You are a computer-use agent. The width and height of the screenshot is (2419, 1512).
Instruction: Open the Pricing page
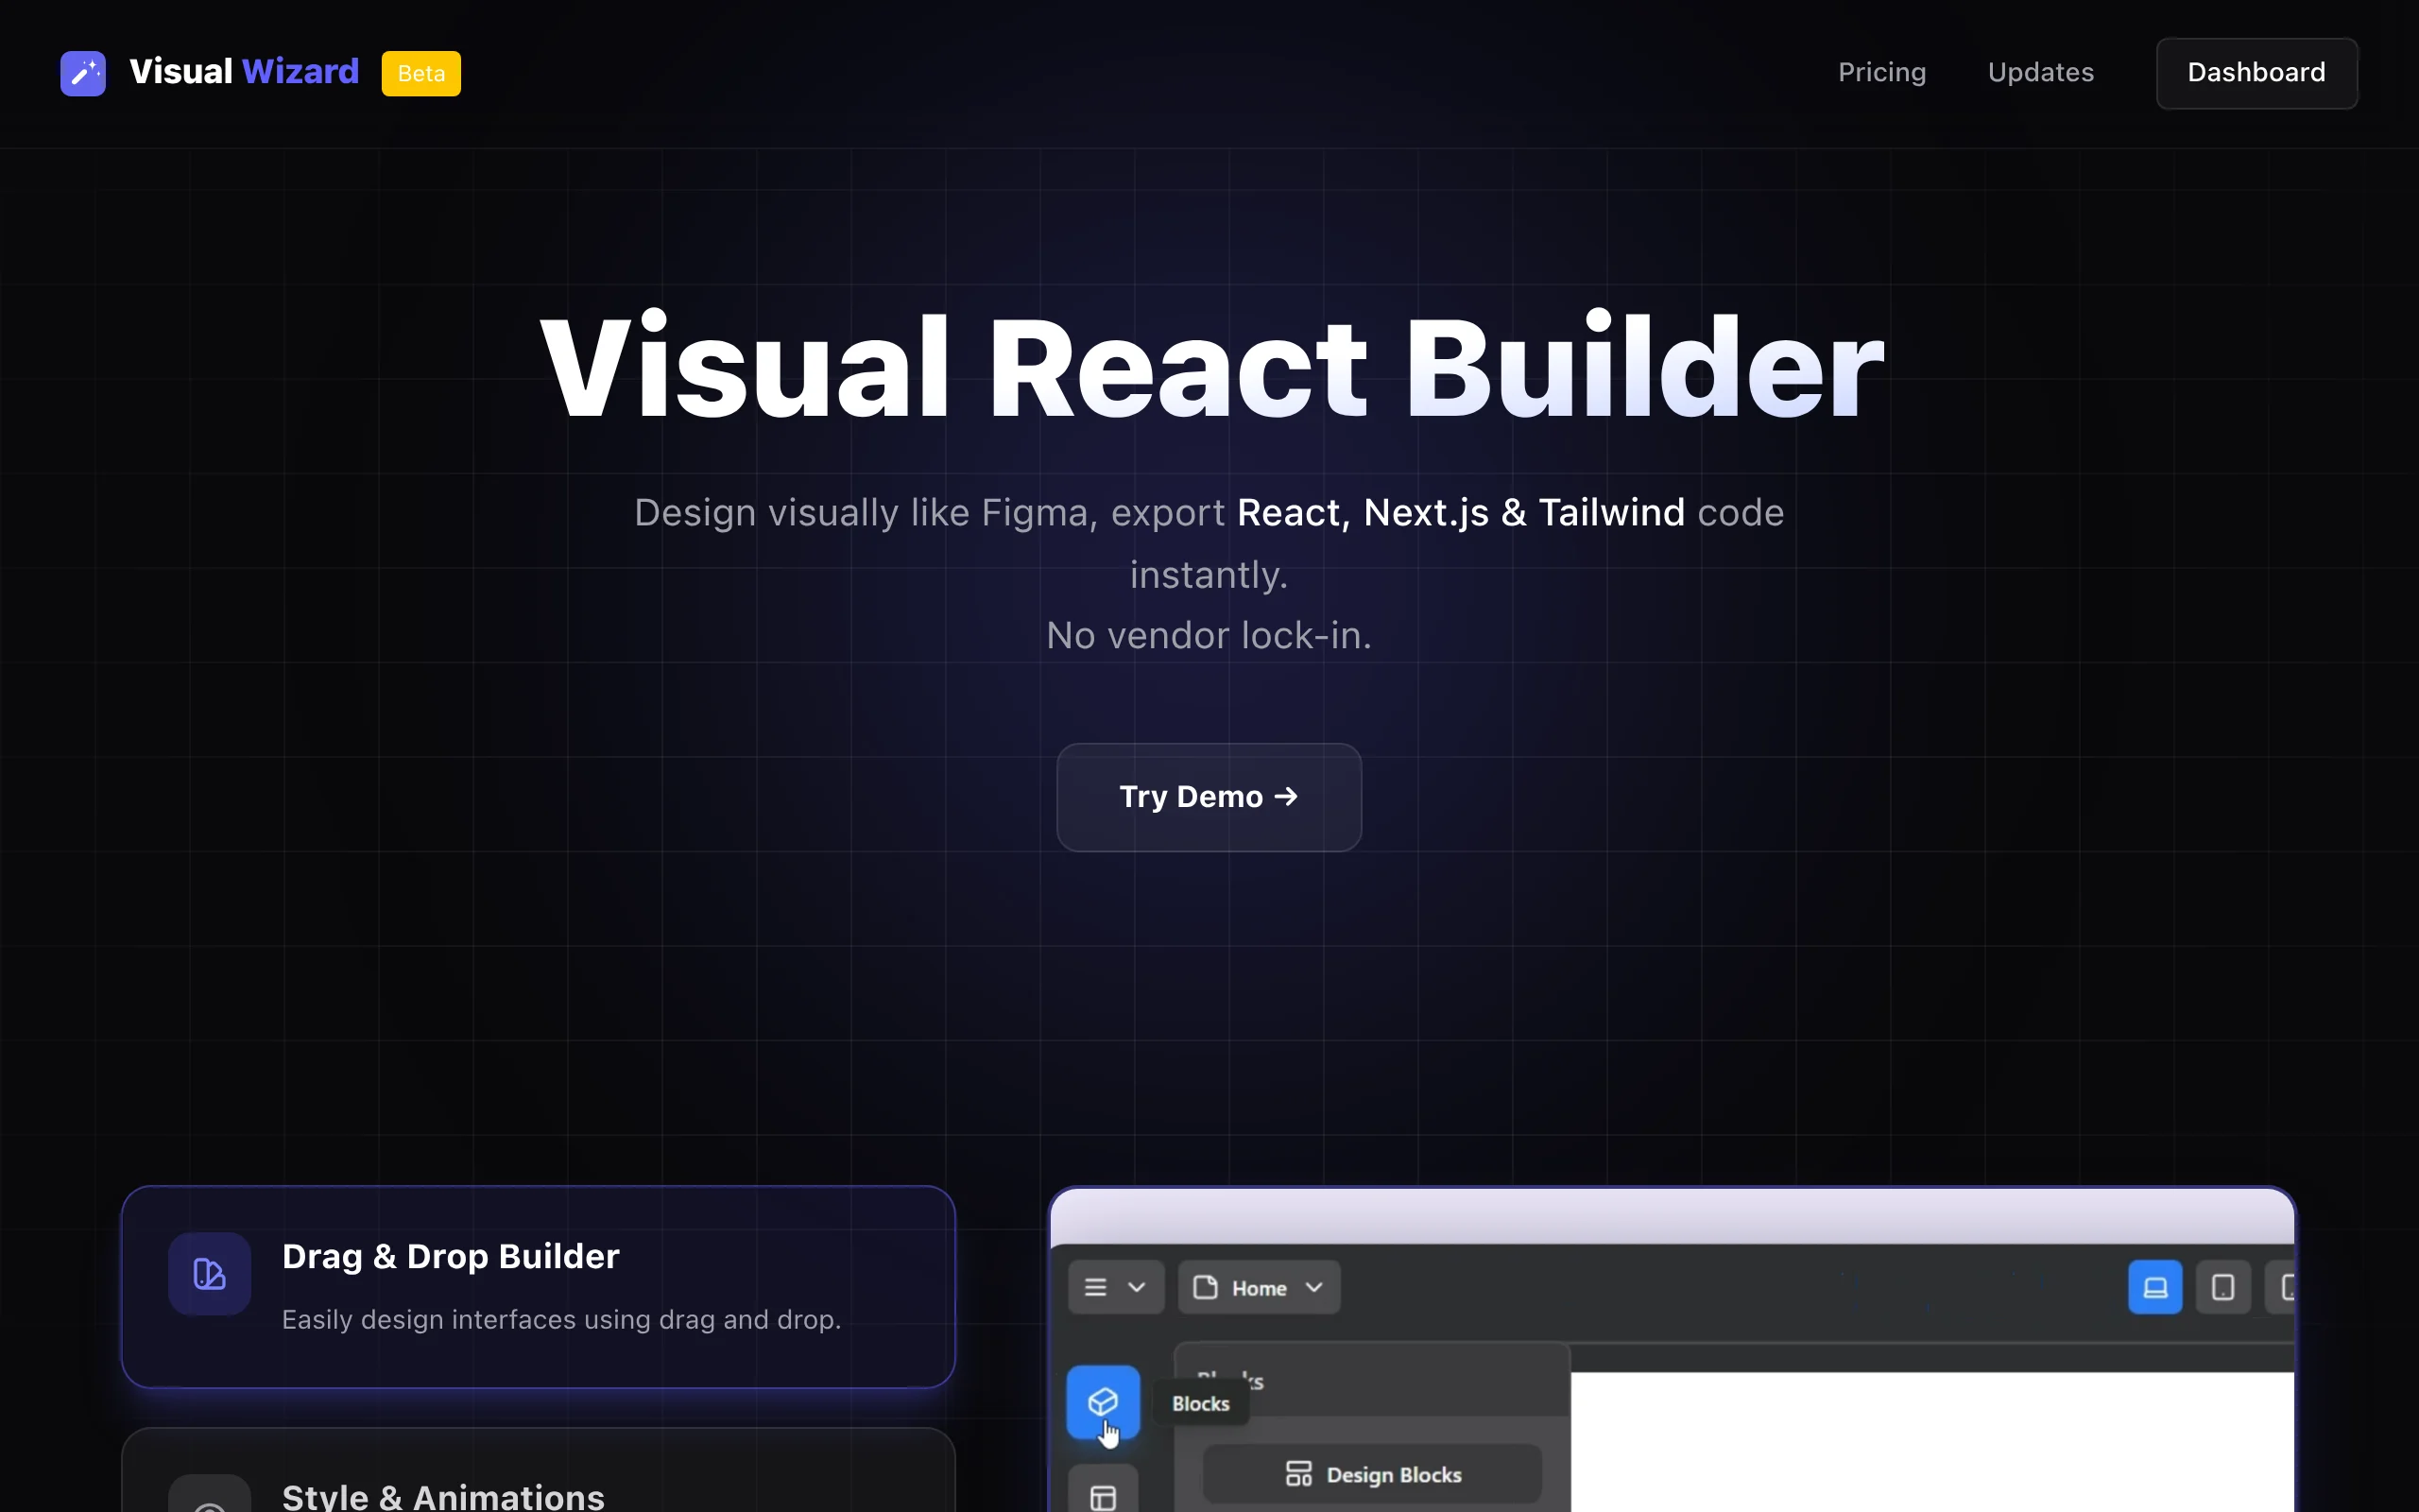1881,72
